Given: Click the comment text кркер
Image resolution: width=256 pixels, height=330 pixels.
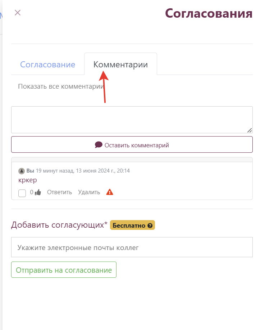Looking at the screenshot, I should [28, 180].
